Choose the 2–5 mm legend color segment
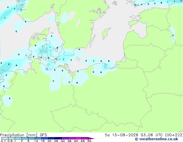183x142 pixels. 25,138
